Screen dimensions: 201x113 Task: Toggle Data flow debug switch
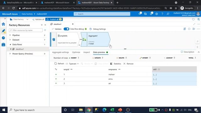[x=66, y=29]
